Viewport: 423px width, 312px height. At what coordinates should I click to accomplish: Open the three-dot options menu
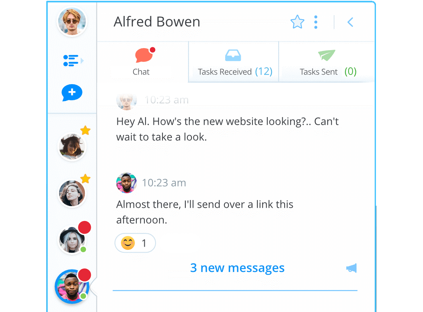point(316,22)
